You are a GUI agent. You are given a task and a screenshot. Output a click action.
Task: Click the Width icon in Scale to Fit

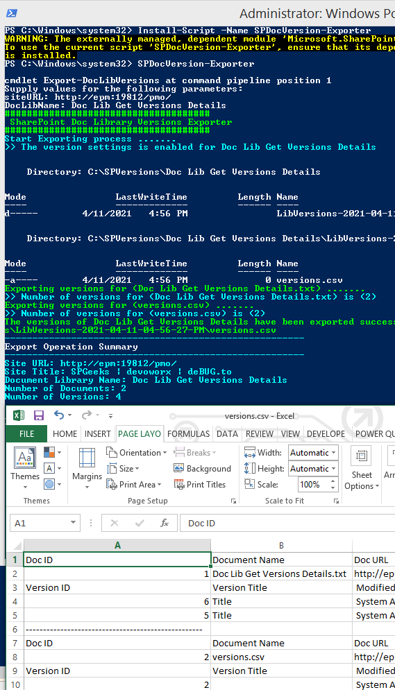250,452
